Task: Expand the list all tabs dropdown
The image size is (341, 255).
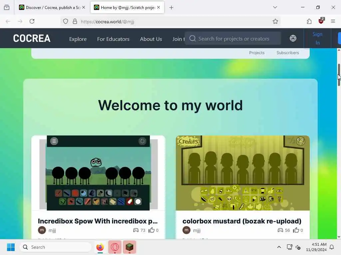Action: 275,7
